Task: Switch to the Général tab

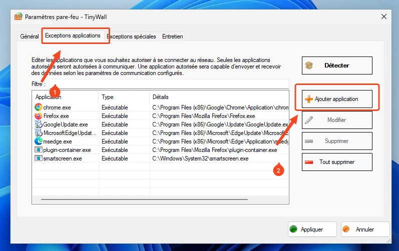Action: pyautogui.click(x=29, y=36)
